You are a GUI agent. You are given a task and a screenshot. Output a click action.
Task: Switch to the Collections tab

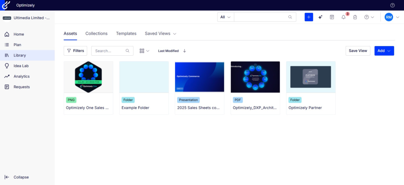point(96,34)
